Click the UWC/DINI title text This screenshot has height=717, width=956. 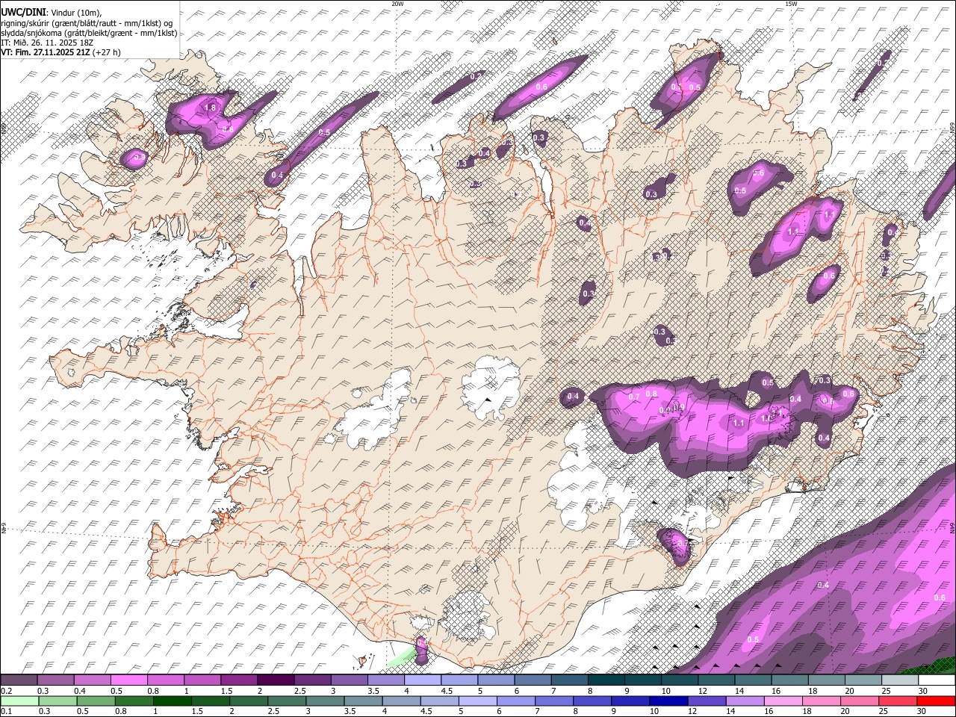click(x=22, y=11)
